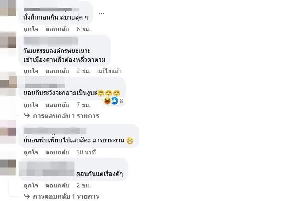Viewport: 285px width, 201px height.
Task: Reply to the มารยาทงาม comment
Action: 57,152
